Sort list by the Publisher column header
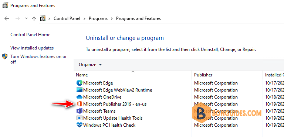 [x=203, y=75]
